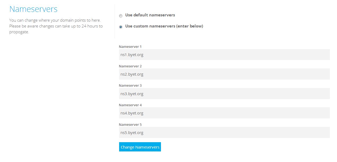Click the 'Nameserver 4' field label
The height and width of the screenshot is (162, 337).
pos(130,105)
